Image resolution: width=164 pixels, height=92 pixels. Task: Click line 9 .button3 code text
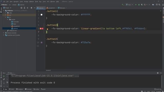point(52,39)
